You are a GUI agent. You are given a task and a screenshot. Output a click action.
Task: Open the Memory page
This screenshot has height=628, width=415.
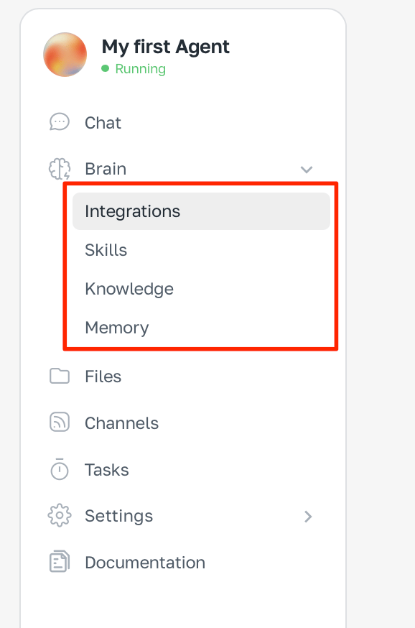pos(117,328)
